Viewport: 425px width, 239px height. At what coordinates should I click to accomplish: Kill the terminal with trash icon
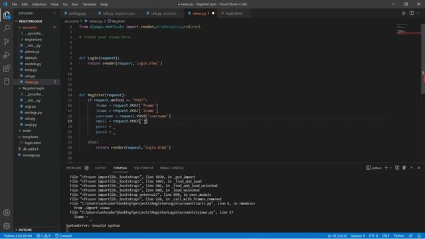coord(404,168)
